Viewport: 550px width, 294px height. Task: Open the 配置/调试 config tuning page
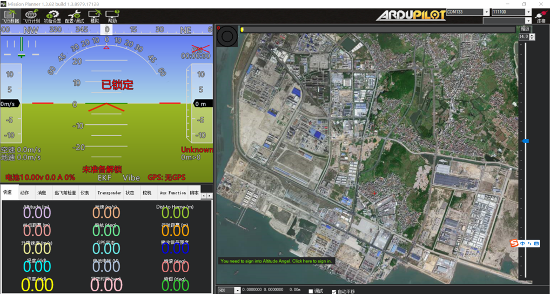(74, 16)
